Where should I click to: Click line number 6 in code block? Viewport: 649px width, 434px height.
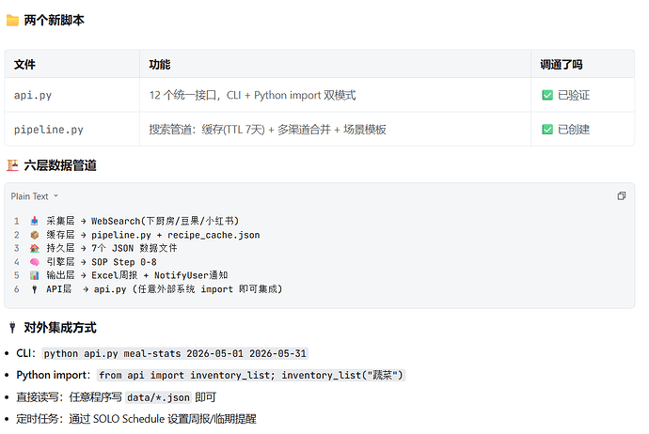point(17,289)
